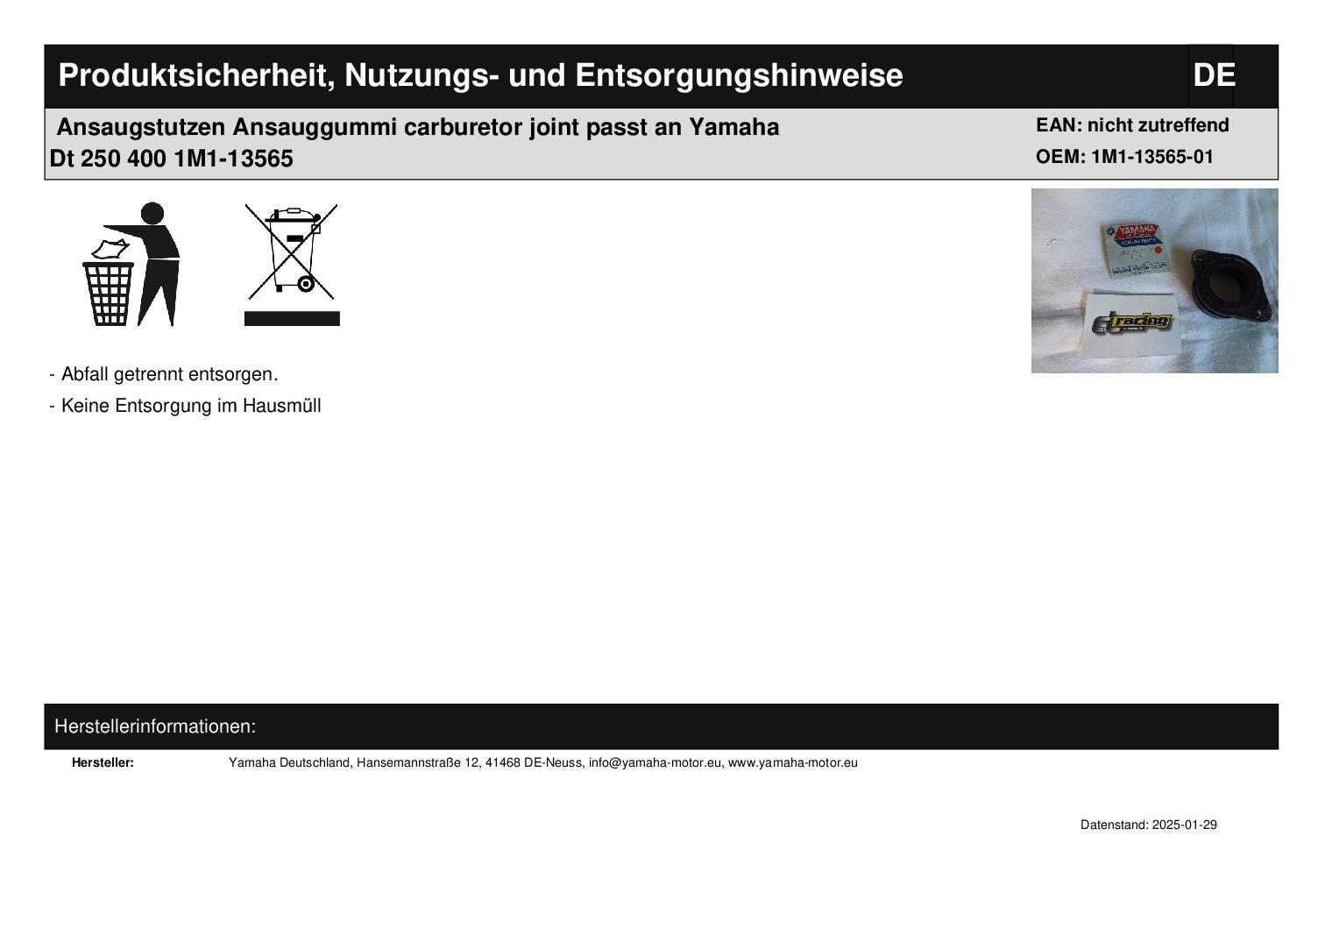1332x942 pixels.
Task: Visit the www.yamaha-motor.eu website link
Action: (x=792, y=762)
